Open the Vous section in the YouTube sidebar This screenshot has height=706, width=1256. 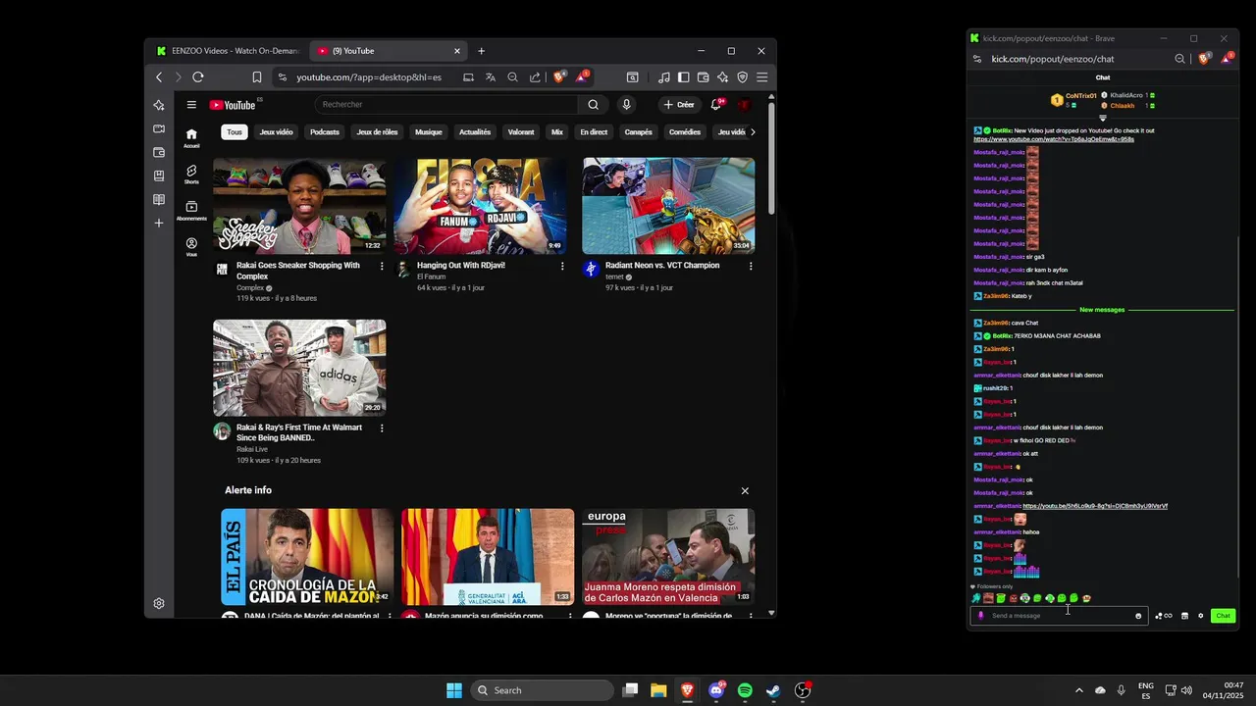tap(191, 246)
